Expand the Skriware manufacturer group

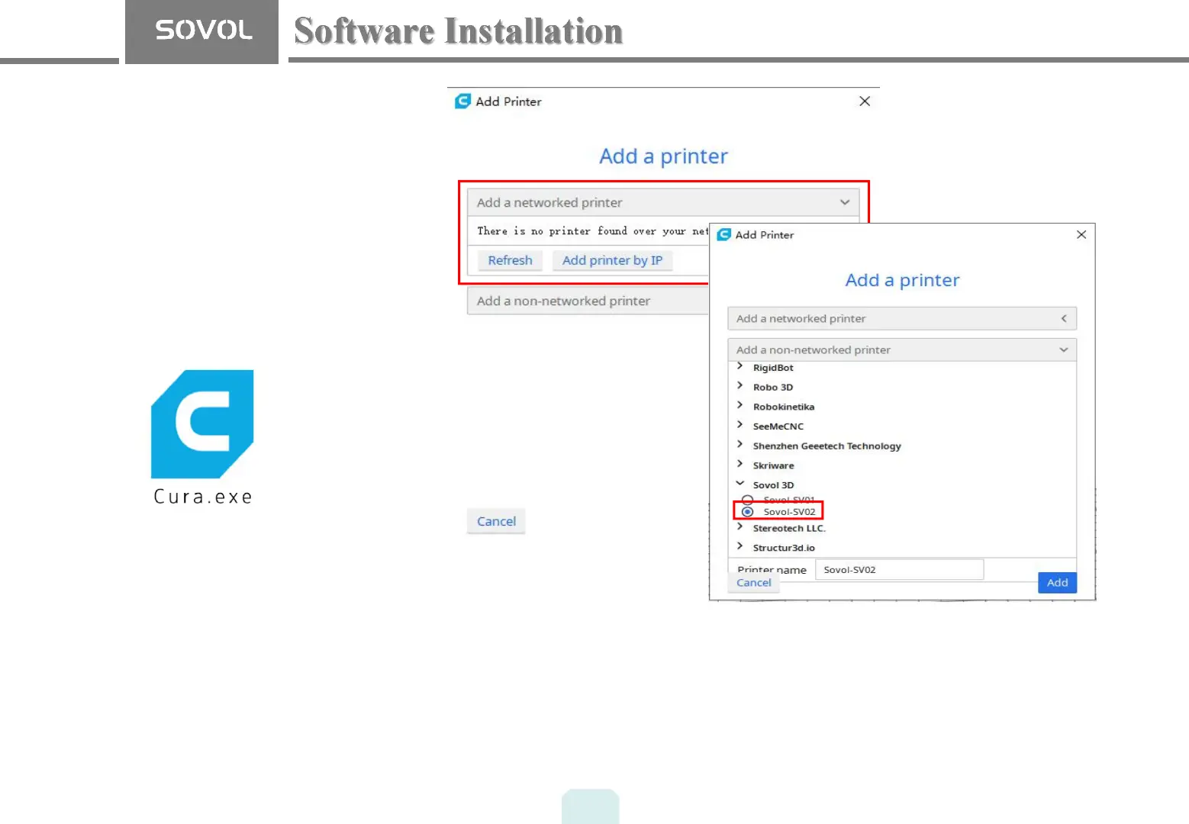[739, 465]
